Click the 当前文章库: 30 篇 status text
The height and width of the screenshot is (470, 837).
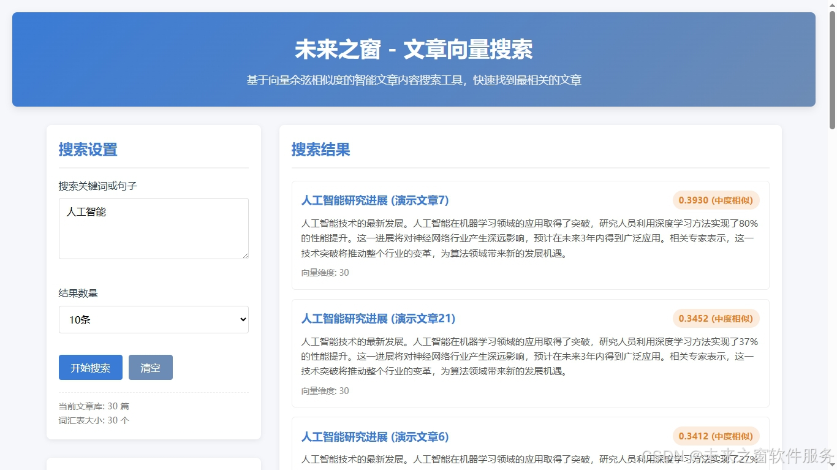[94, 406]
